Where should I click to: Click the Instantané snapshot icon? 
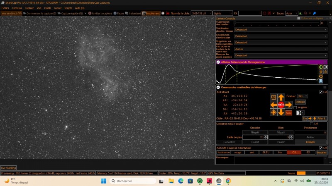tap(127, 13)
